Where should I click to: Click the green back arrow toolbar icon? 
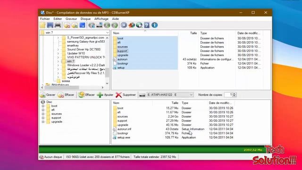coord(107,25)
